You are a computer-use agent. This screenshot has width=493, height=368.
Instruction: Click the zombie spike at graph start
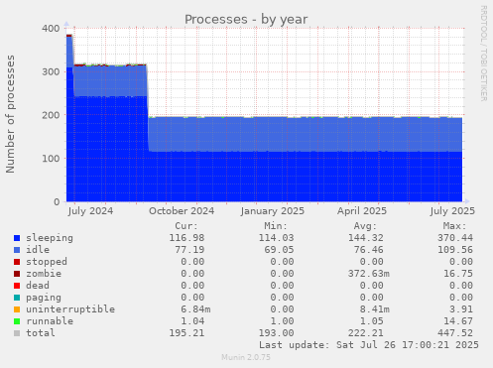point(69,36)
